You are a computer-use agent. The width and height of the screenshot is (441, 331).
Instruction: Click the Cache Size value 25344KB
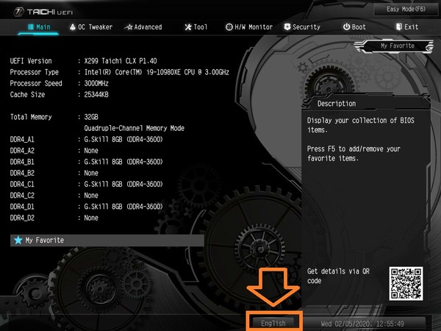[96, 95]
